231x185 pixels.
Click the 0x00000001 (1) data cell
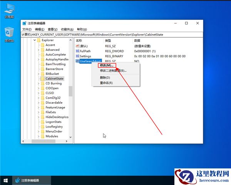tap(145, 51)
